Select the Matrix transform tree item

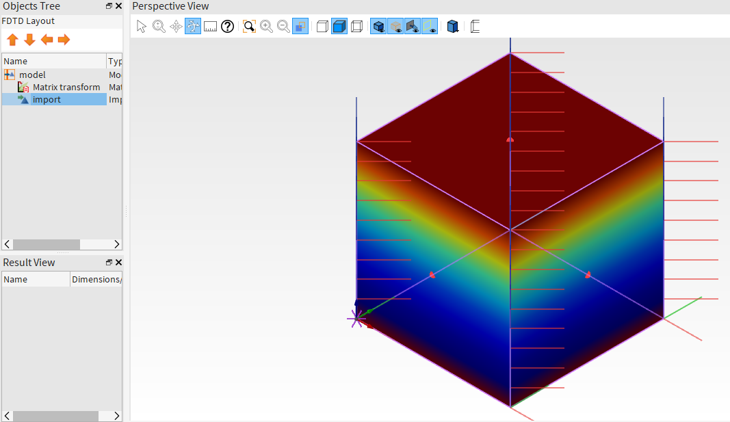coord(66,87)
